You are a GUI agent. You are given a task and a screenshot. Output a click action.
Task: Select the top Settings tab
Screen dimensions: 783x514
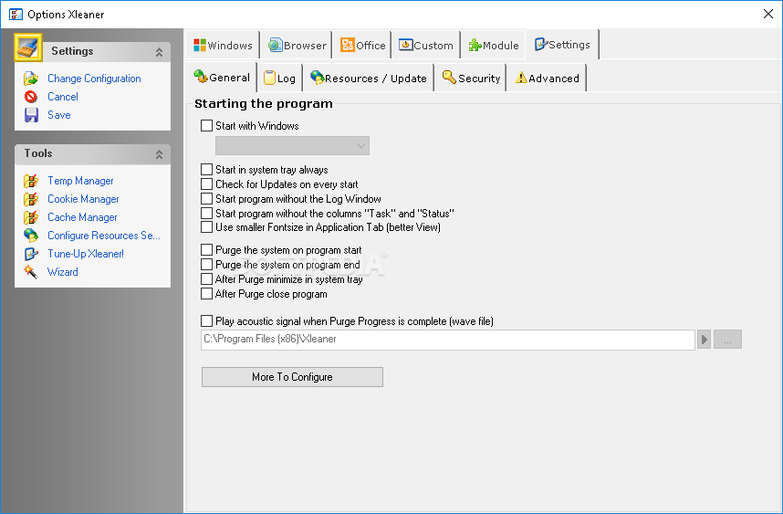(x=562, y=45)
